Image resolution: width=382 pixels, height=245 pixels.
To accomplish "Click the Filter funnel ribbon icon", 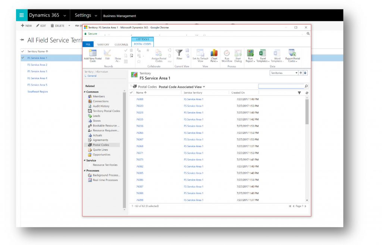I will 179,55.
